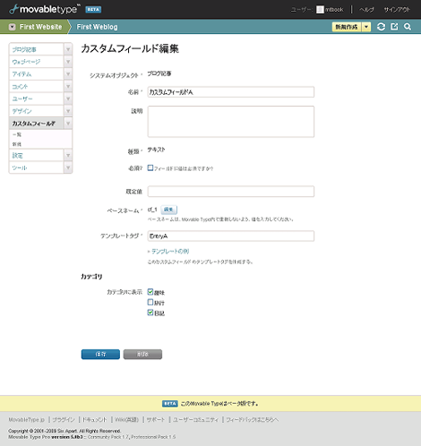Open the First Website selector arrow icon
This screenshot has height=446, width=421.
pyautogui.click(x=13, y=27)
